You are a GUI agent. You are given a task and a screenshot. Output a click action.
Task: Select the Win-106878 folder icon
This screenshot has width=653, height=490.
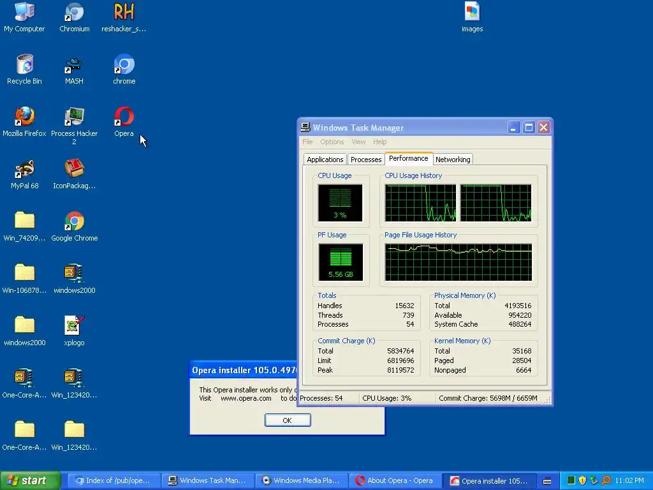tap(24, 279)
